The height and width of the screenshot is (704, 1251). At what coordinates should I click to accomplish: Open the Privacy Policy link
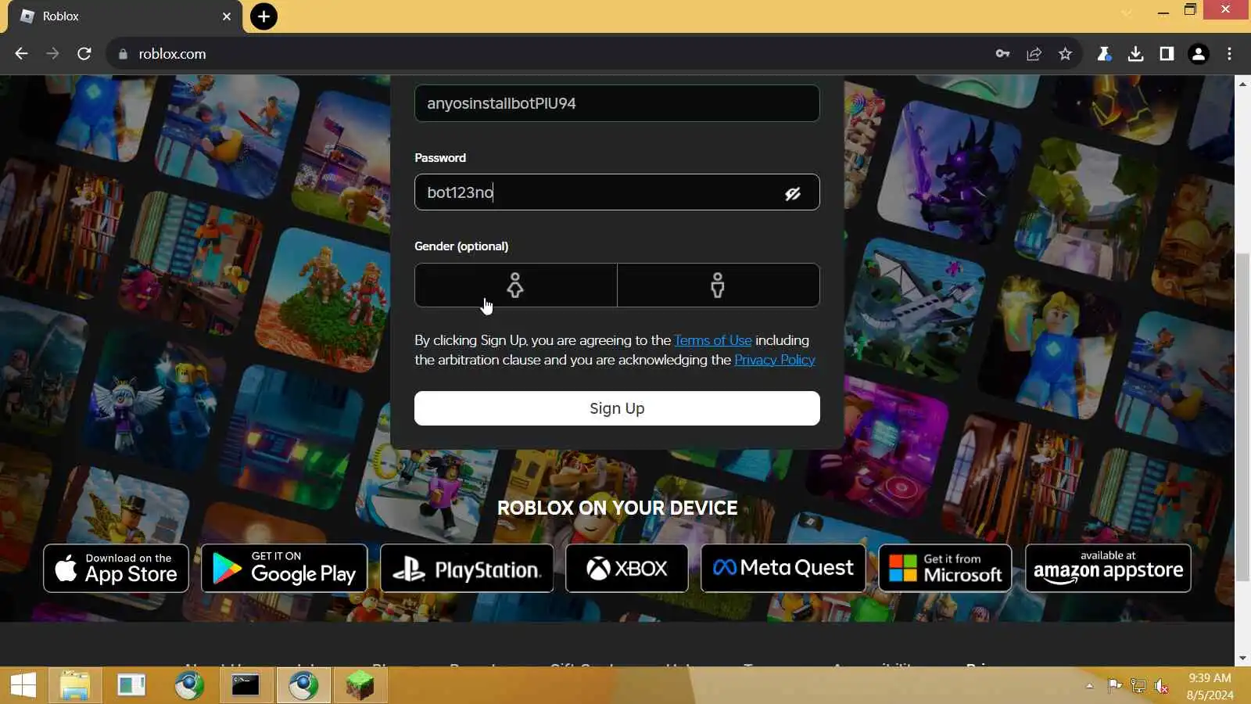(x=774, y=360)
